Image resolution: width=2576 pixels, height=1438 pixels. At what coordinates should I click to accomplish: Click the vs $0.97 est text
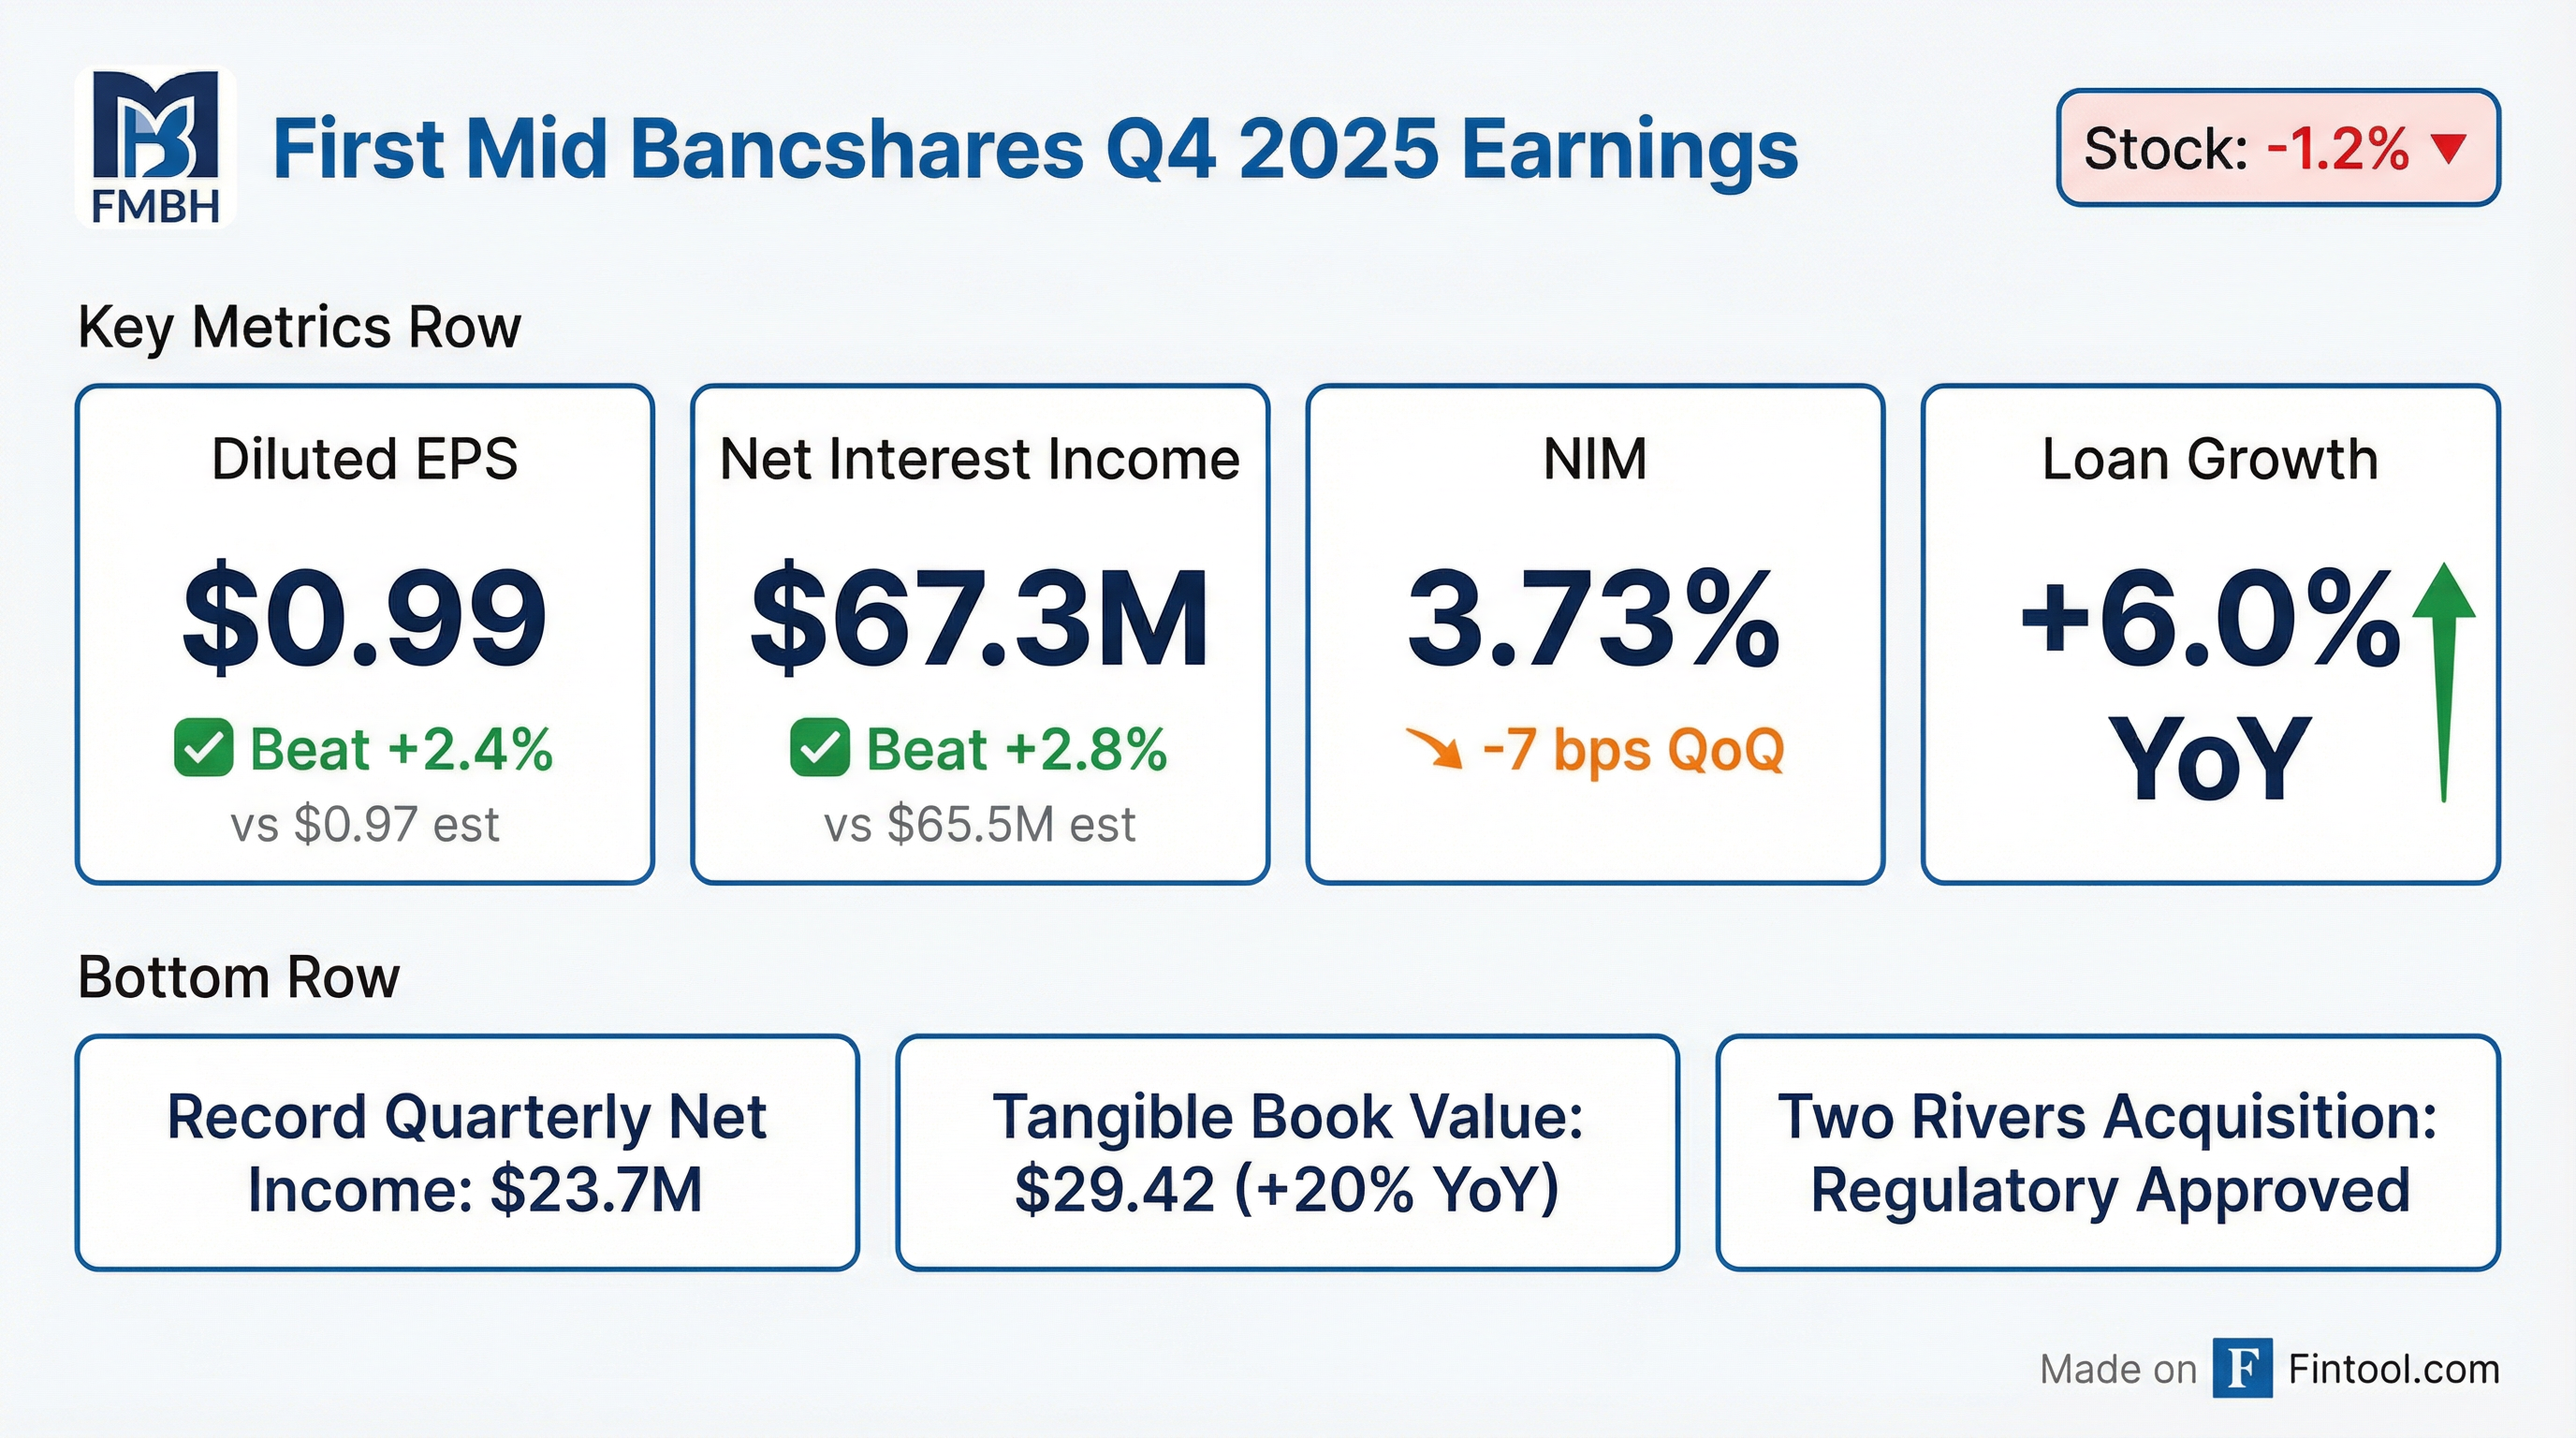tap(365, 825)
